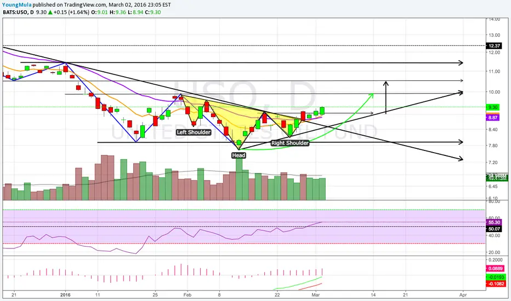This screenshot has height=301, width=511.
Task: Click the Mar date axis label
Action: 315,295
